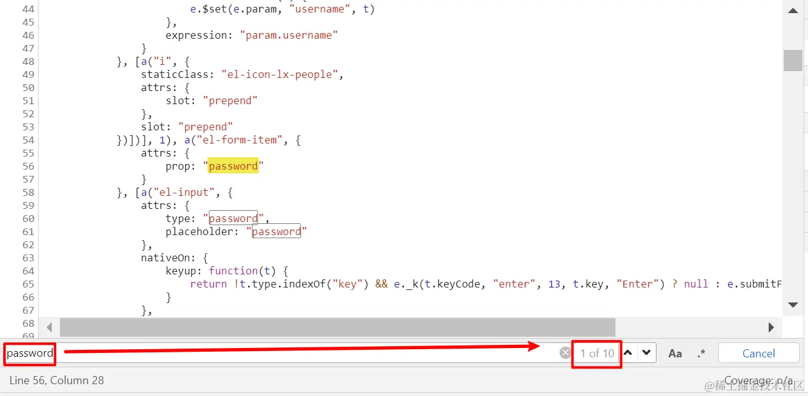
Task: Toggle match case Aa option
Action: point(675,353)
